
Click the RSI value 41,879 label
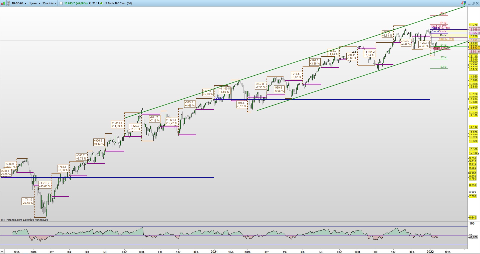click(x=473, y=237)
